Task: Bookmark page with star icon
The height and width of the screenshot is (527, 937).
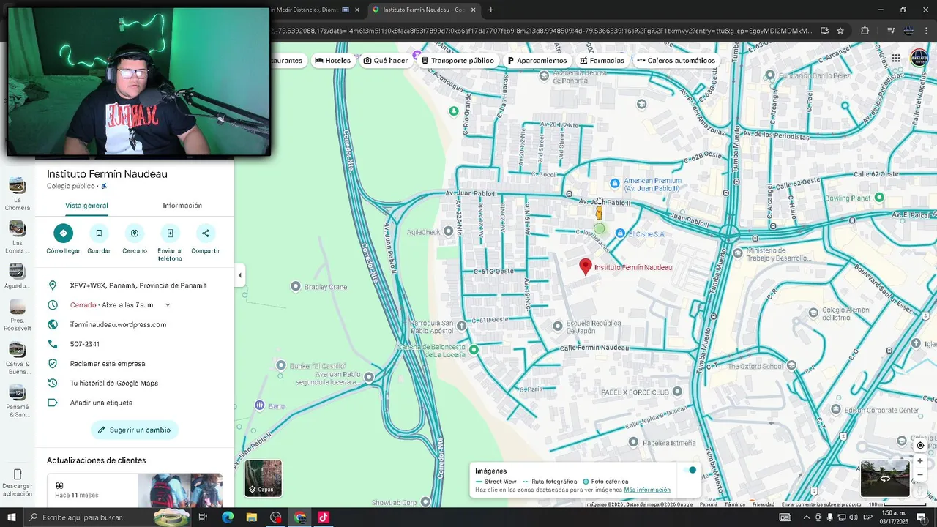Action: click(x=840, y=31)
